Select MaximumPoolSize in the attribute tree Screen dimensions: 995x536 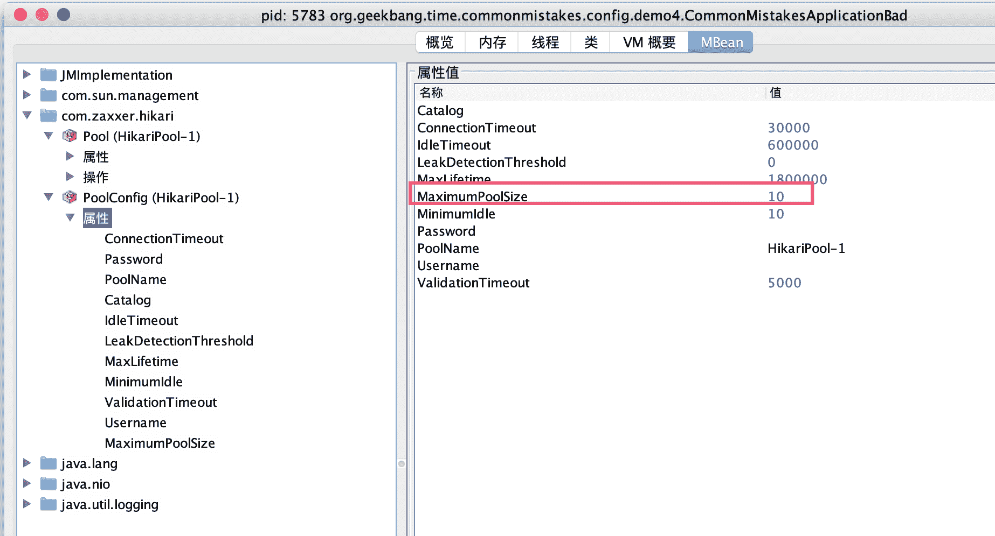(160, 443)
